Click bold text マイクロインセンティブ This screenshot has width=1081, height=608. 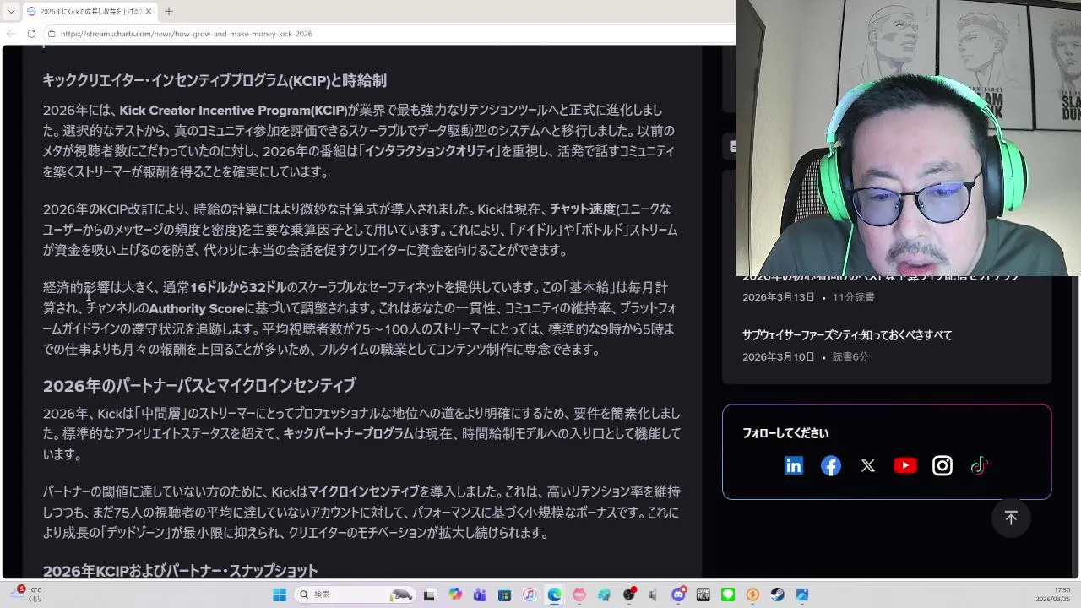click(x=363, y=491)
